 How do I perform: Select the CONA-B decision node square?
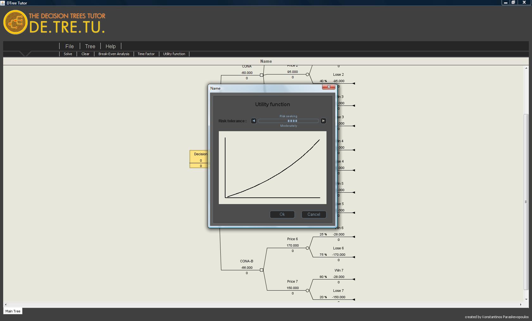(262, 270)
